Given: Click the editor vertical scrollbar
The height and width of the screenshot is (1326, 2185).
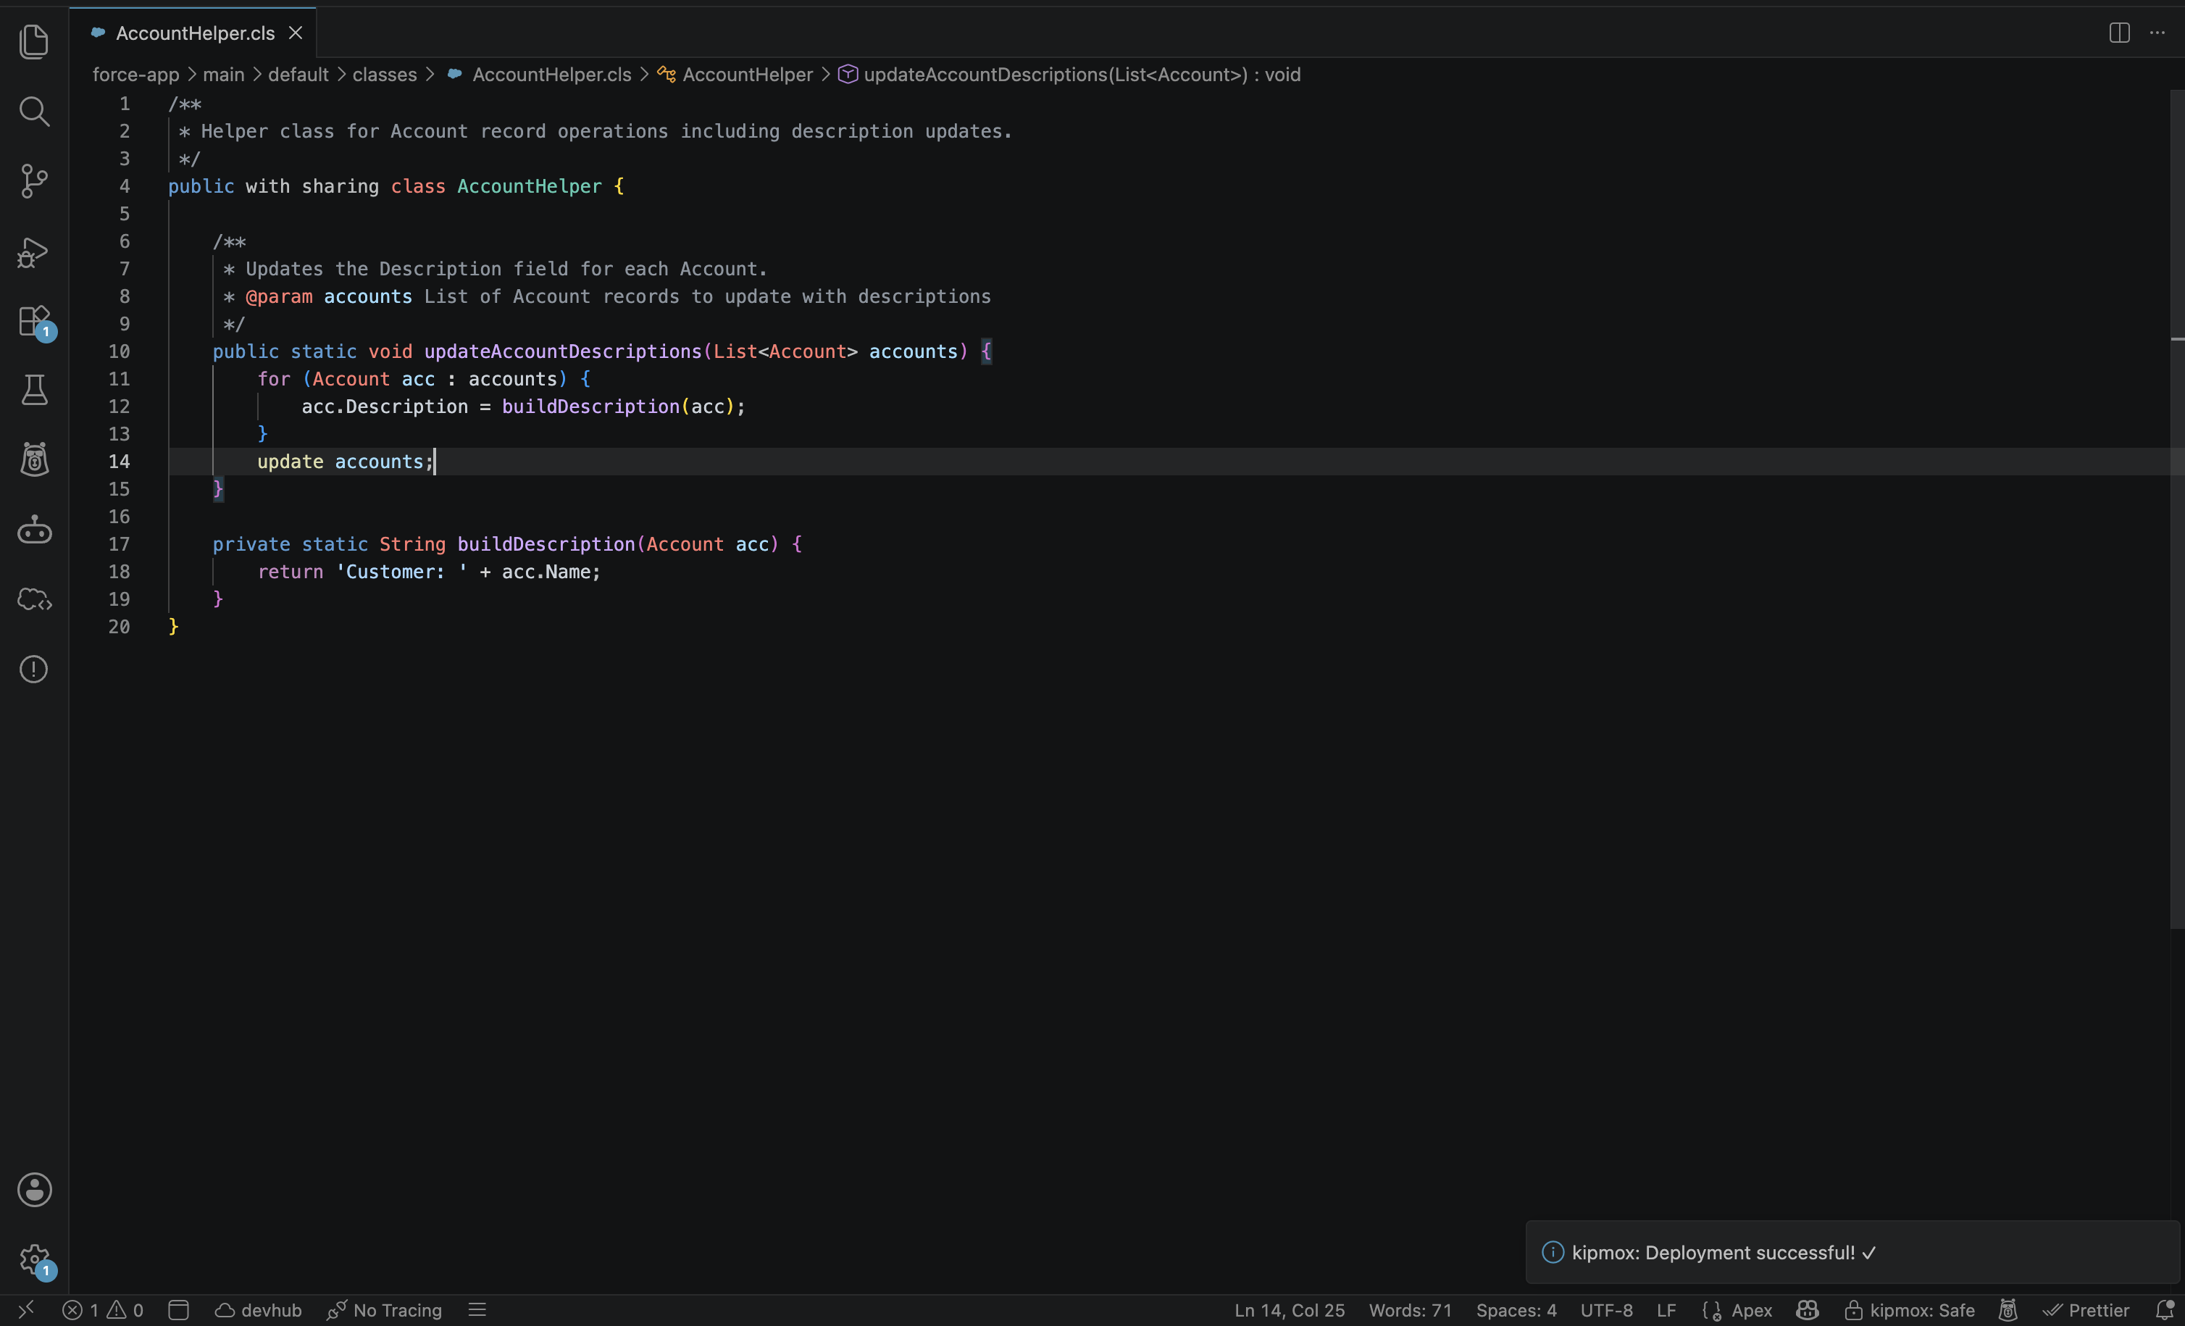Looking at the screenshot, I should [2177, 509].
